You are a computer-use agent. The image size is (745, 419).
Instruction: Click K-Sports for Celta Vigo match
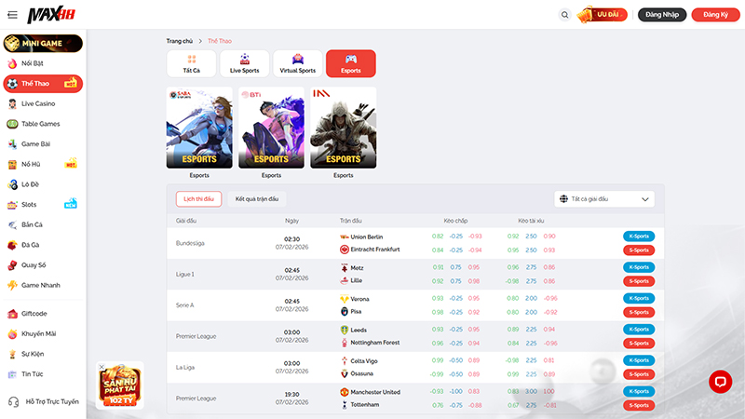coord(639,360)
